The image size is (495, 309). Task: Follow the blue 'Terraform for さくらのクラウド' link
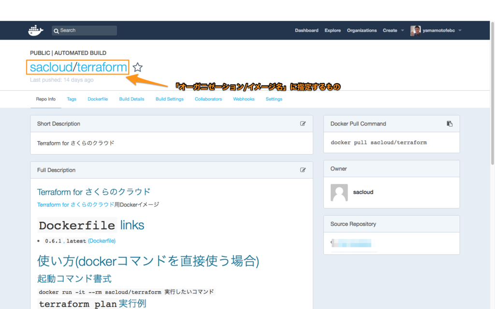pyautogui.click(x=75, y=205)
